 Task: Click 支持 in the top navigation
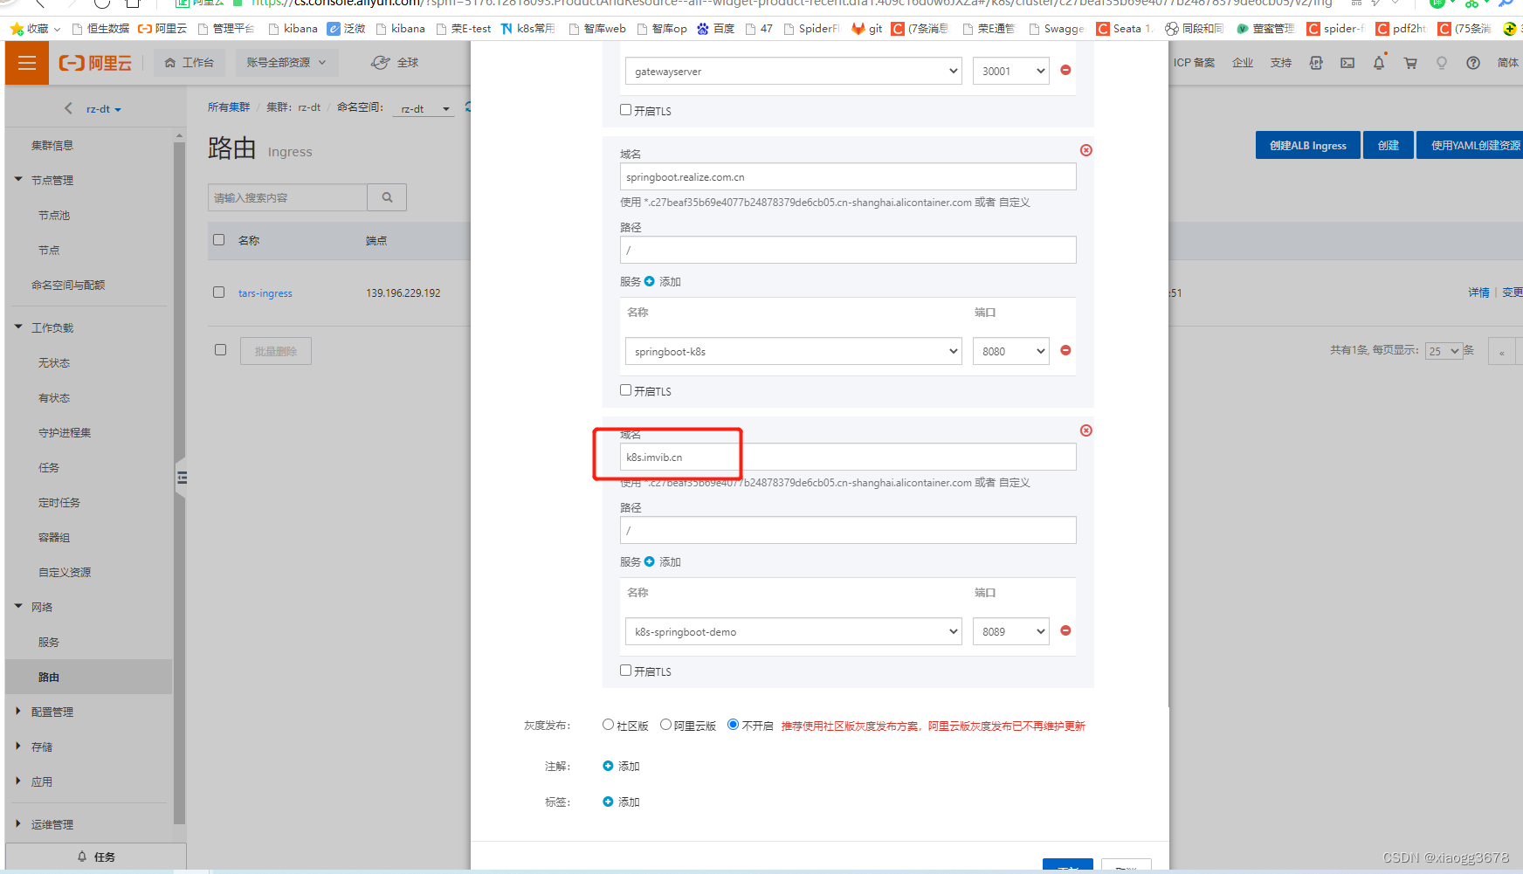pyautogui.click(x=1281, y=62)
